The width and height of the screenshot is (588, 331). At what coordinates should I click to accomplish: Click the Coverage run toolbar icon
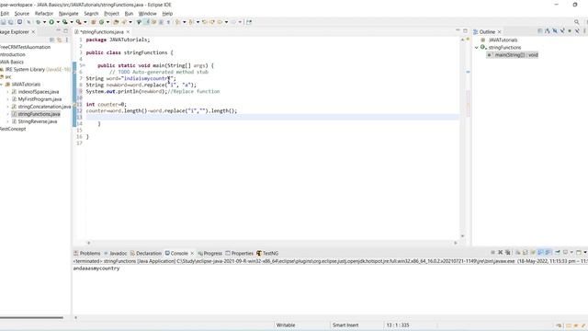(65, 22)
